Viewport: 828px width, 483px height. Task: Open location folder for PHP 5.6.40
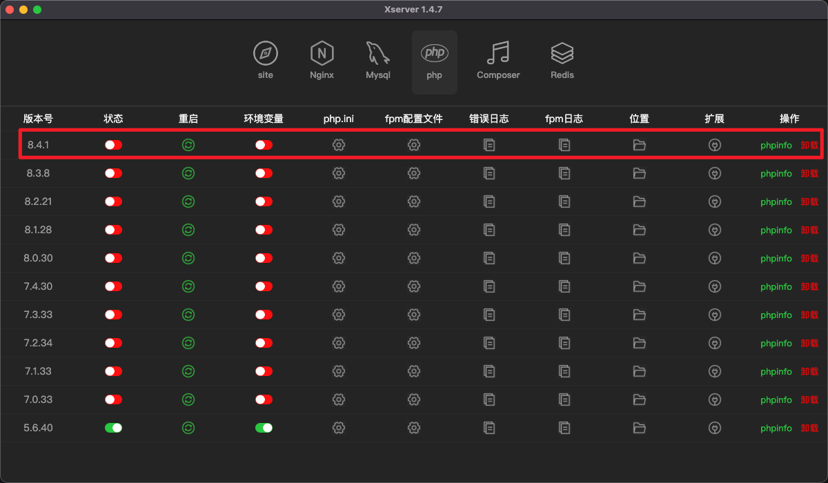(x=640, y=428)
